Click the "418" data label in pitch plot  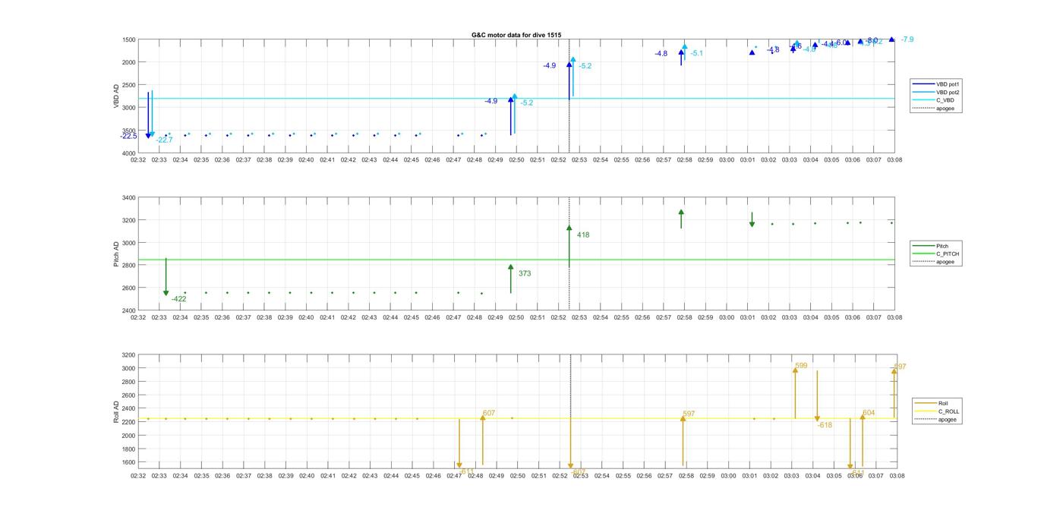pos(583,235)
